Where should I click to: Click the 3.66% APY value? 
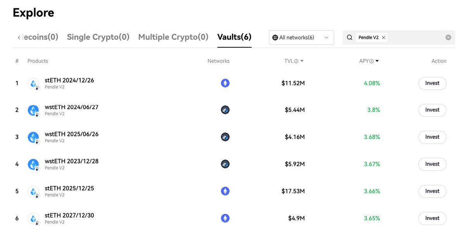tap(372, 191)
